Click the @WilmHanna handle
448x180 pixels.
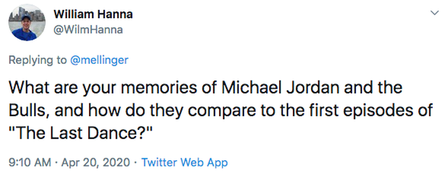click(x=88, y=29)
